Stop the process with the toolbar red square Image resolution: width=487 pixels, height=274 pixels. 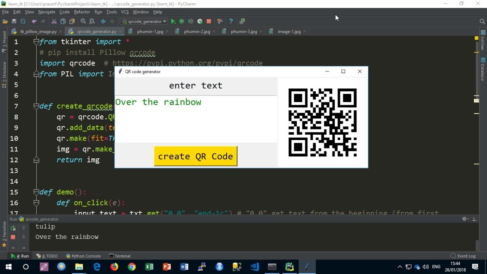tap(208, 21)
